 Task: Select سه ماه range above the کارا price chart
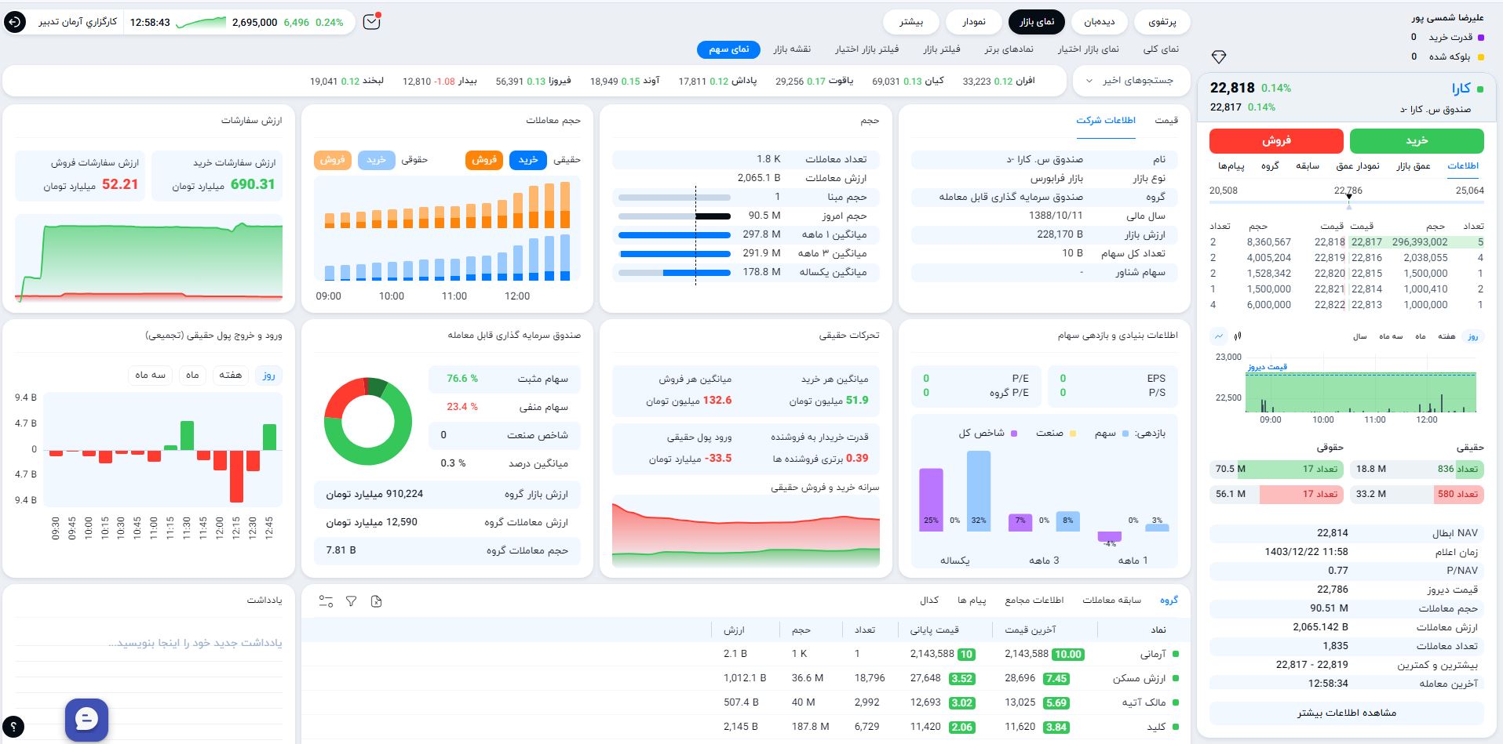coord(1391,336)
